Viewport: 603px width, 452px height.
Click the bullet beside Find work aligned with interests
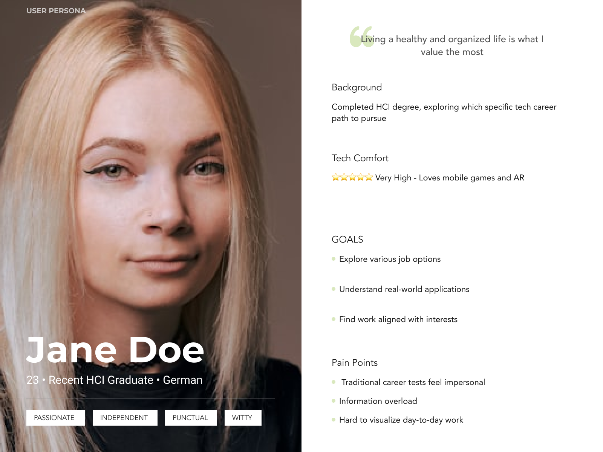[334, 319]
